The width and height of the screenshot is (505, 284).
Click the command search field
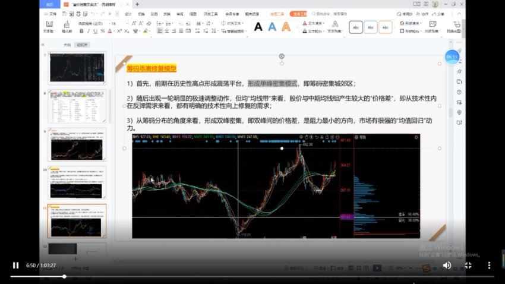click(330, 14)
